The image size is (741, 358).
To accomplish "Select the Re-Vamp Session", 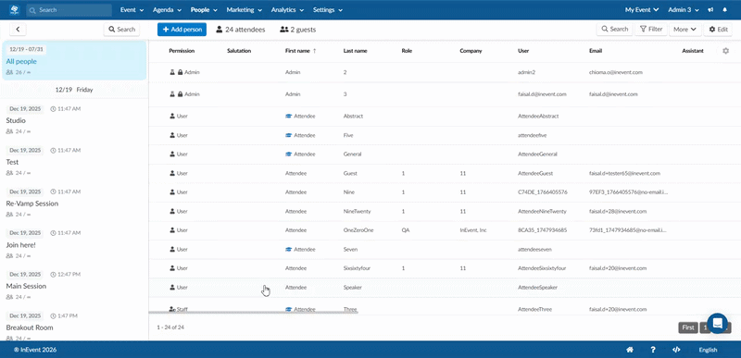I will 32,204.
